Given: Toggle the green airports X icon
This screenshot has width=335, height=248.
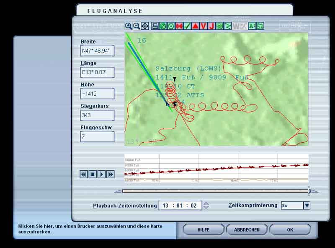Looking at the screenshot, I should coord(163,26).
